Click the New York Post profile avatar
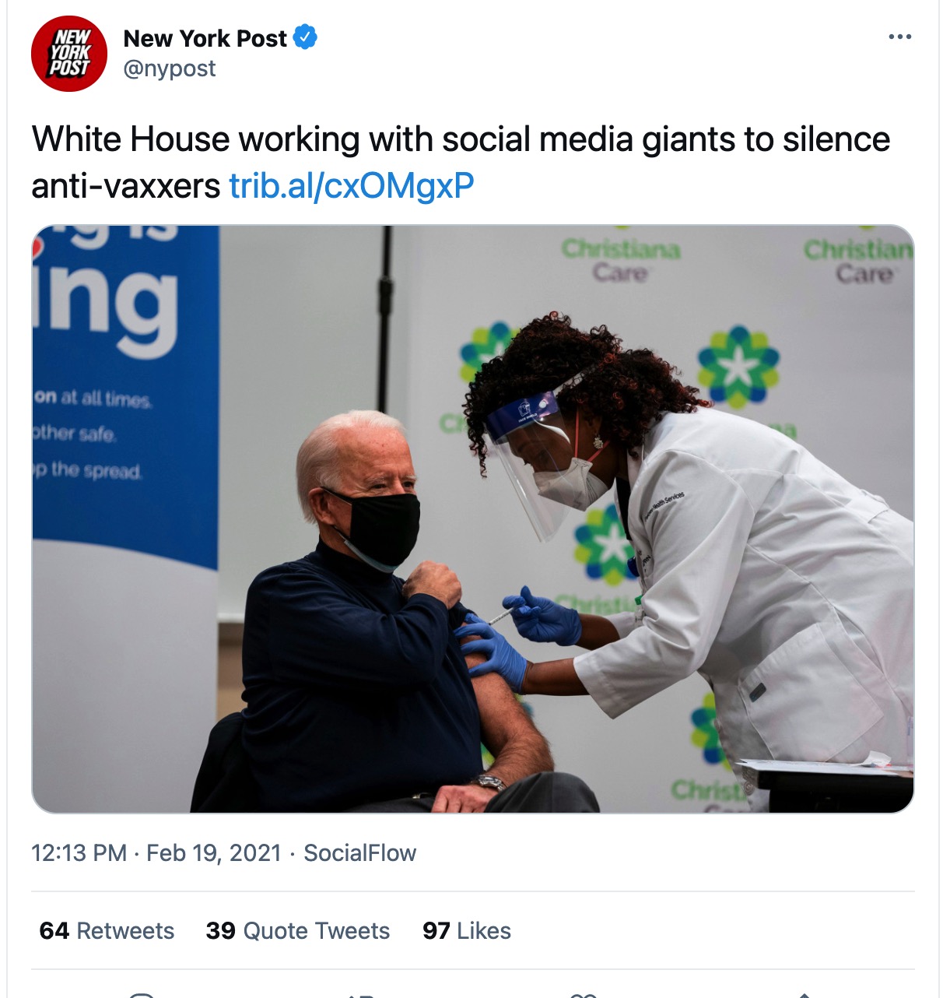 [x=69, y=54]
